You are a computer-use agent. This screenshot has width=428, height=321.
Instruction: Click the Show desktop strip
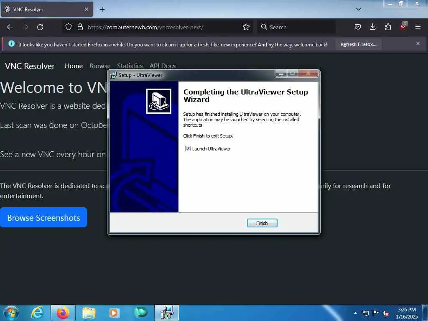click(x=425, y=313)
